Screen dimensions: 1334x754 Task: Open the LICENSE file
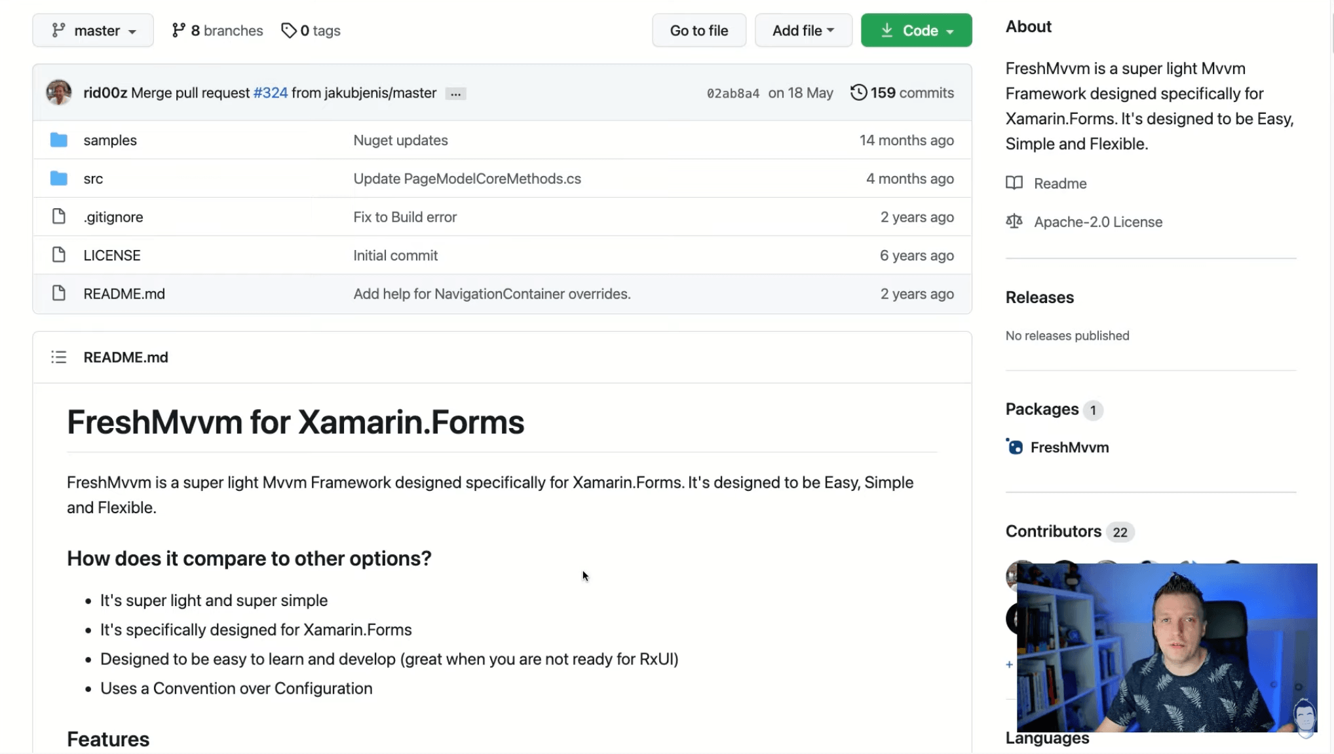click(x=112, y=255)
